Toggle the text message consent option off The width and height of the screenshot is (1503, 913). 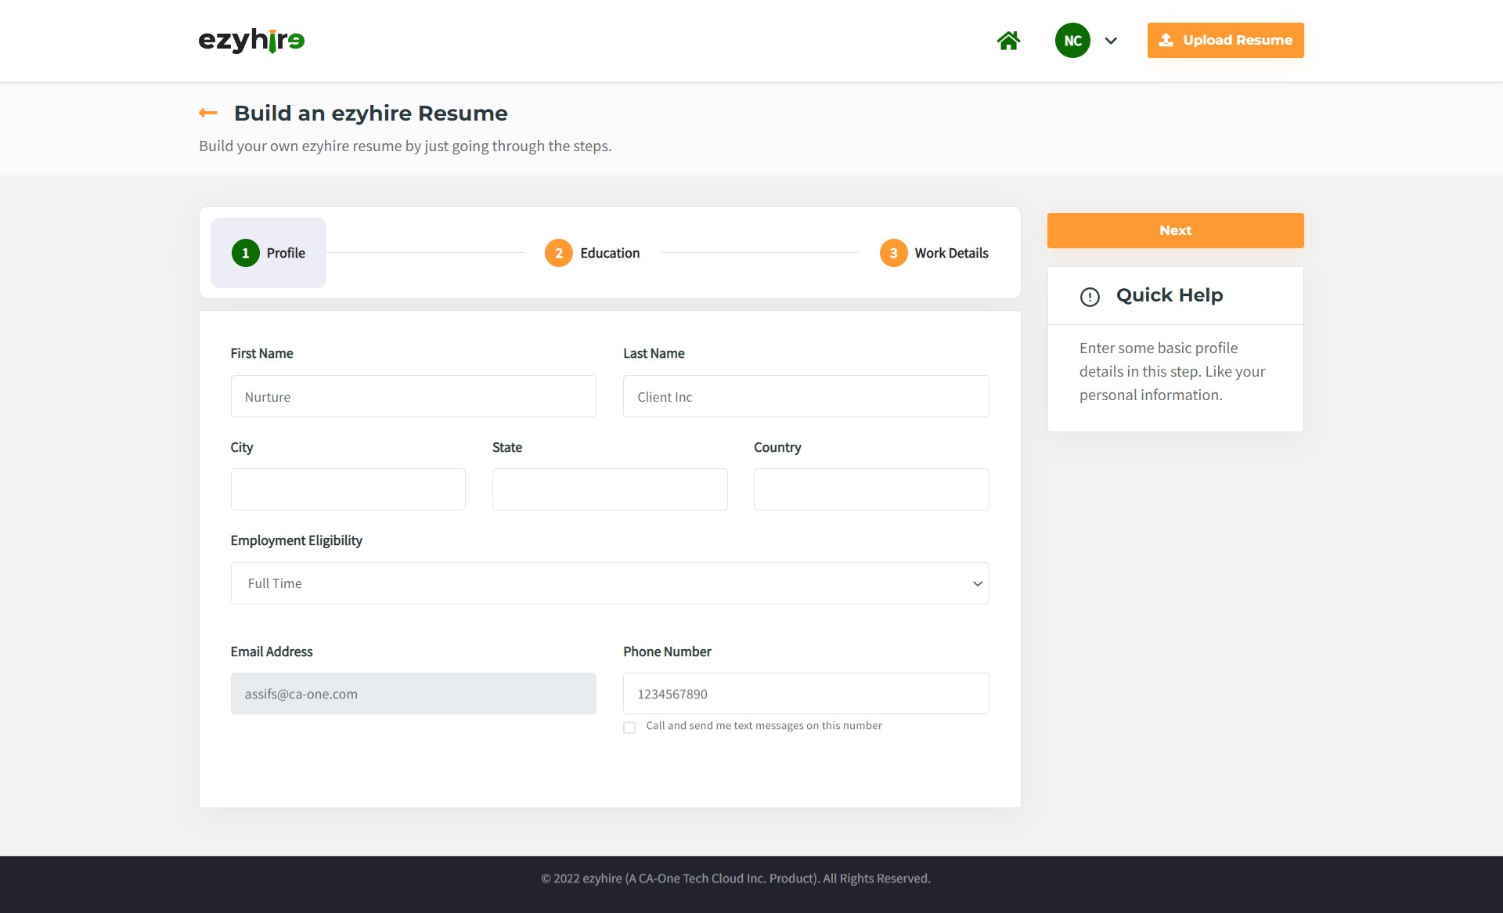[629, 727]
